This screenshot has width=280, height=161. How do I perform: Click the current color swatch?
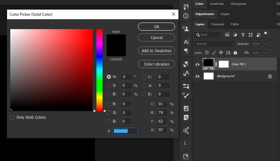(116, 51)
